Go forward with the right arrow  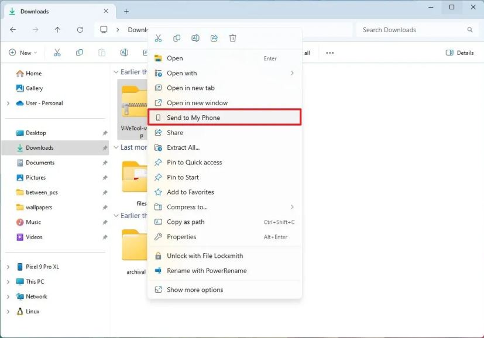(x=36, y=30)
